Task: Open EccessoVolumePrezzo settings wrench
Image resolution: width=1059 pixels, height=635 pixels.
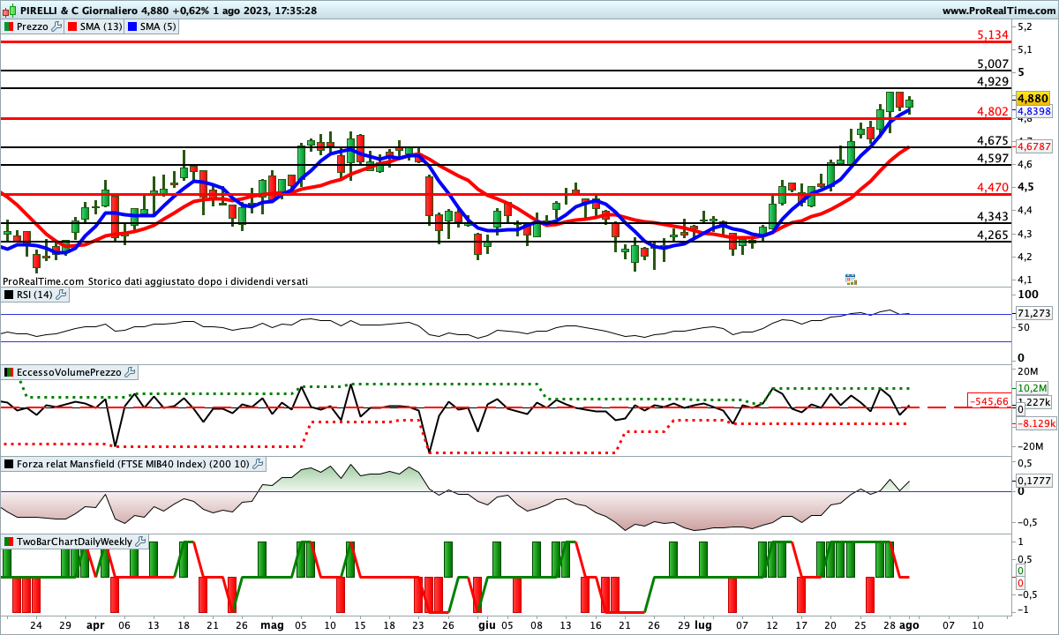Action: coord(130,372)
